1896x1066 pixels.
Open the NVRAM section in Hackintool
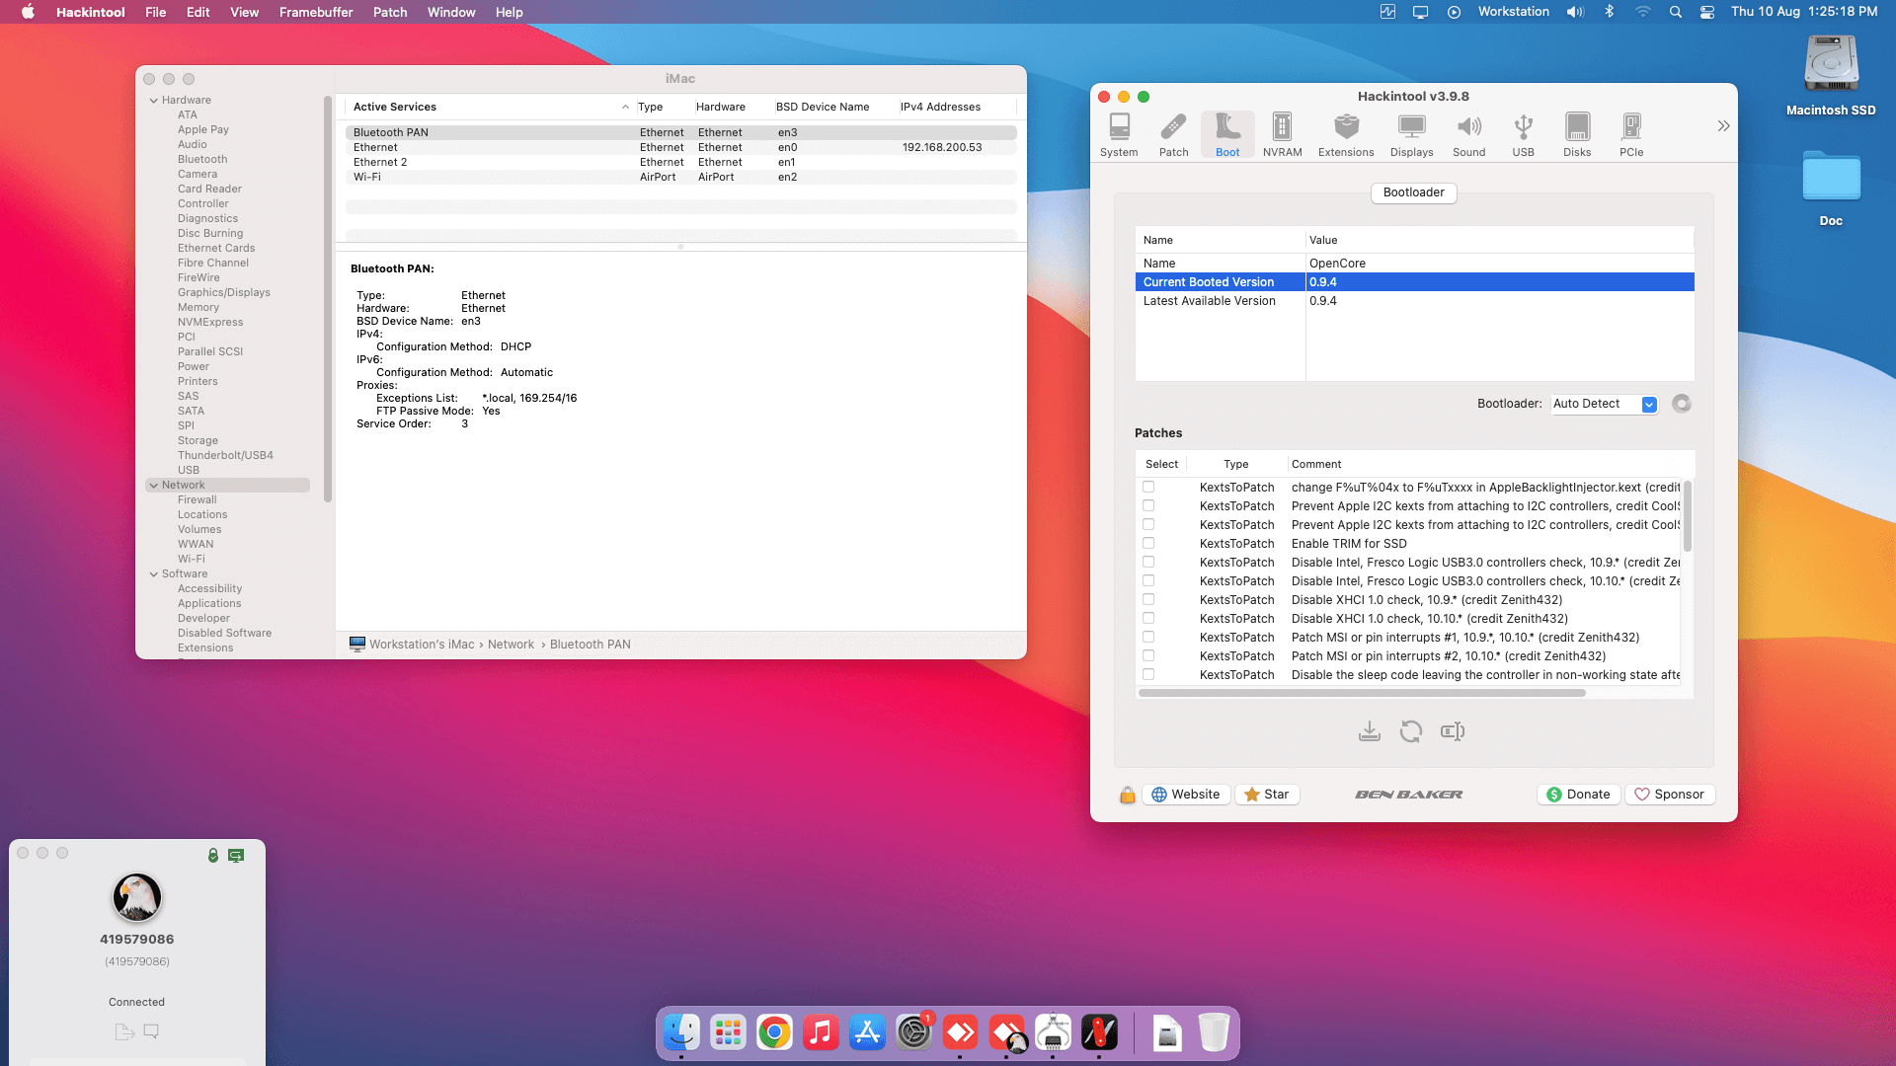tap(1282, 134)
